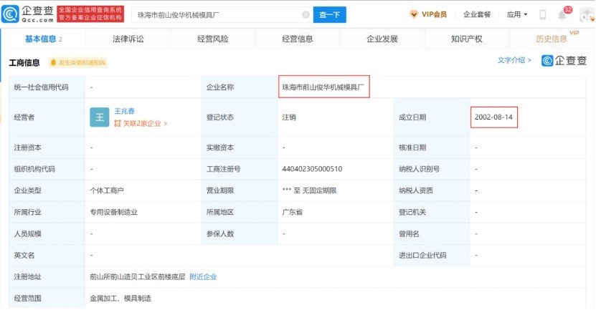Open the user avatar in top corner
This screenshot has width=596, height=310.
coord(587,15)
